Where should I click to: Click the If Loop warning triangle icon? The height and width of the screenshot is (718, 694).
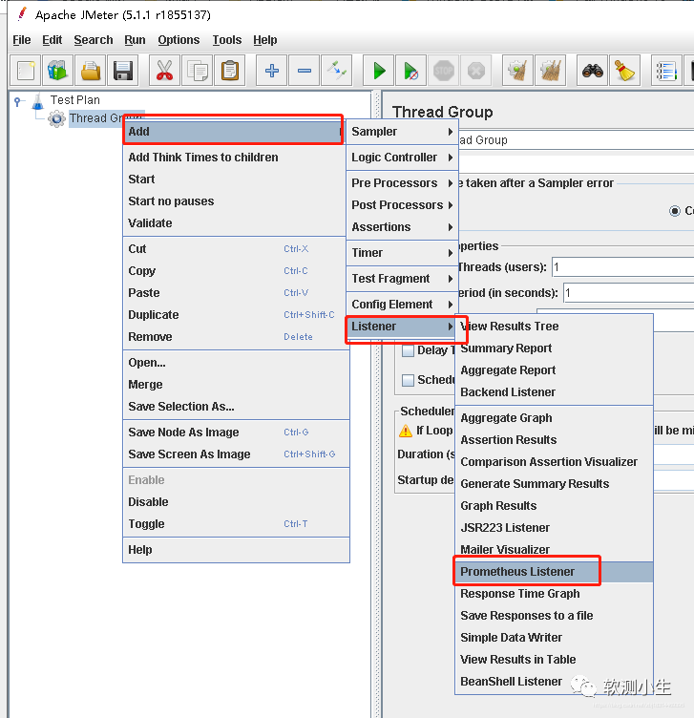pyautogui.click(x=406, y=431)
